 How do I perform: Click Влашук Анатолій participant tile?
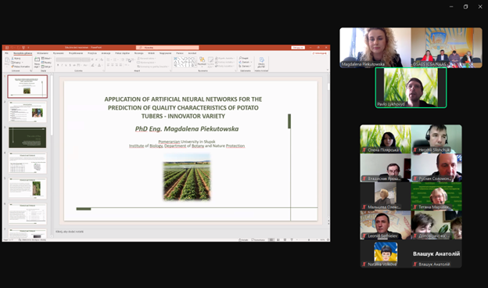[x=436, y=254]
